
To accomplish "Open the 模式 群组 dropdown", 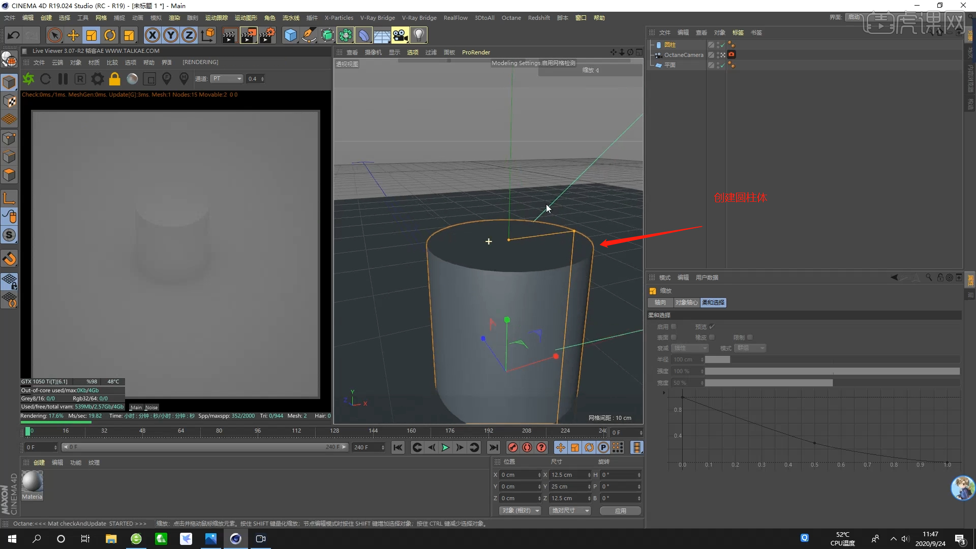I will tap(750, 348).
